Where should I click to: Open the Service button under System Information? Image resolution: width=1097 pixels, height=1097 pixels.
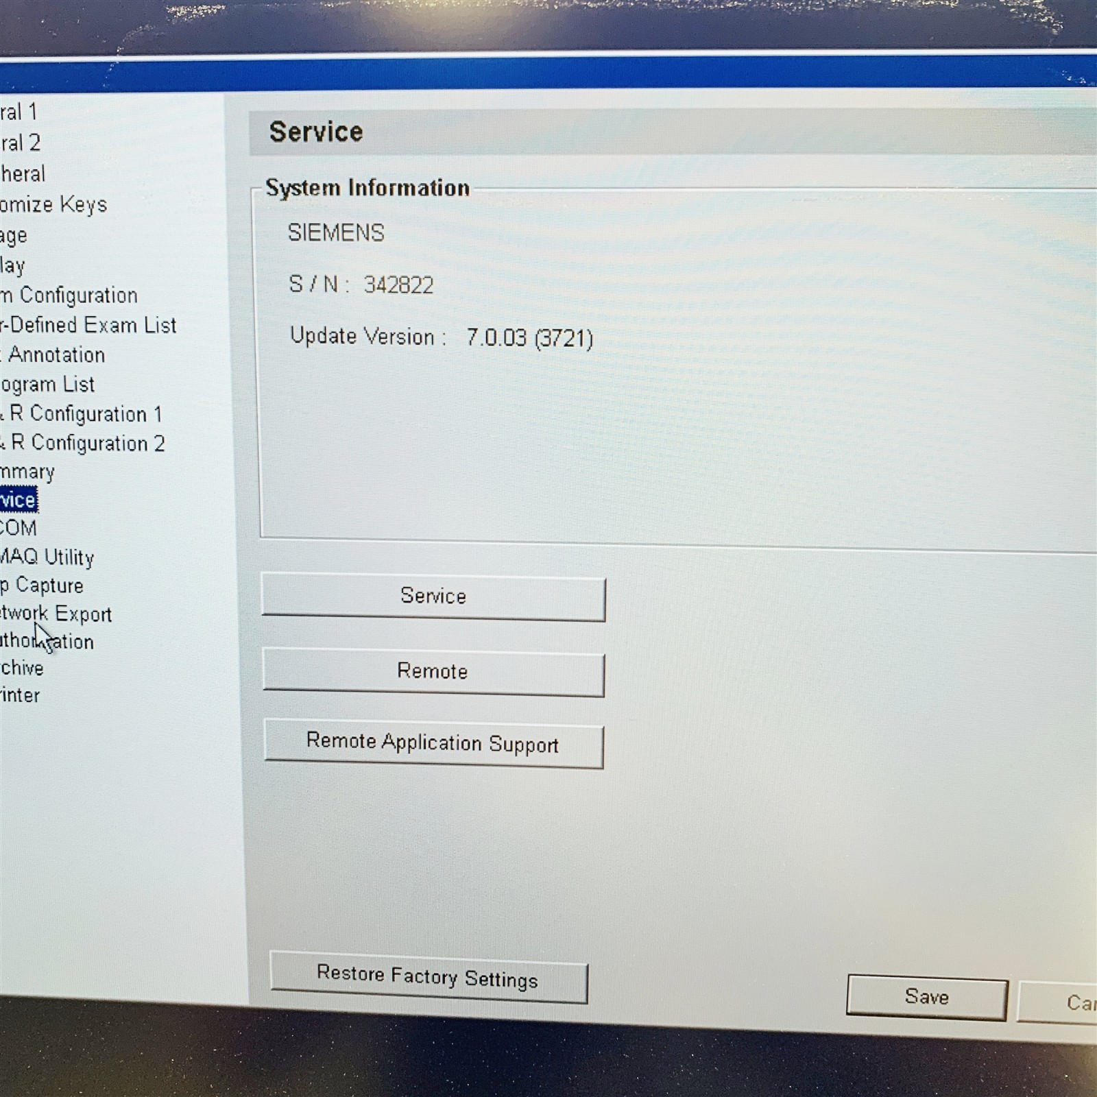coord(433,597)
